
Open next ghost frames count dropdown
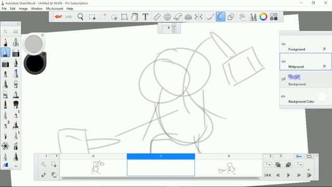pyautogui.click(x=299, y=165)
